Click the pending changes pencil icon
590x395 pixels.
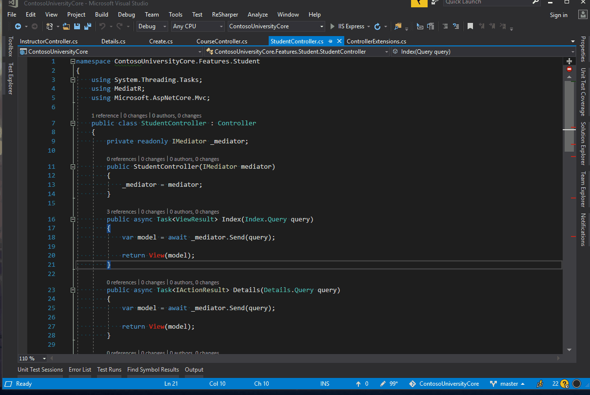383,384
